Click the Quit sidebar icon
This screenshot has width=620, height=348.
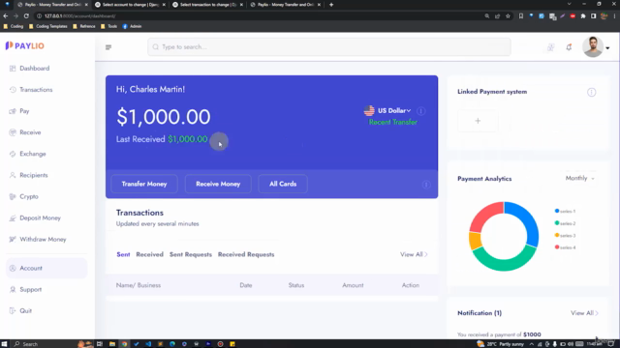point(13,311)
